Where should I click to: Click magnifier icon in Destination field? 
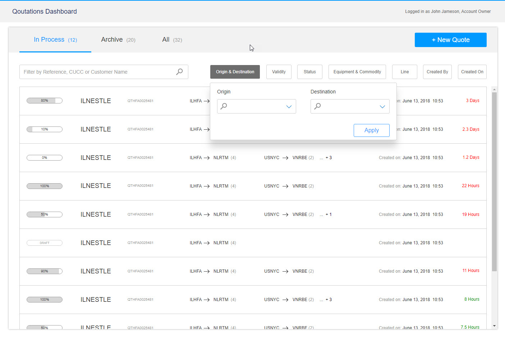317,106
